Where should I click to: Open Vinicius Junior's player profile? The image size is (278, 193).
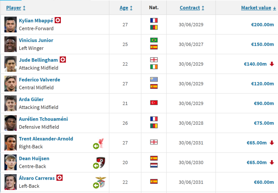pyautogui.click(x=36, y=40)
